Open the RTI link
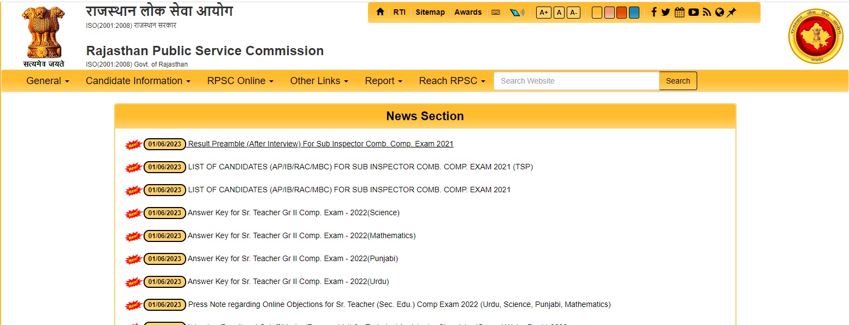 399,12
